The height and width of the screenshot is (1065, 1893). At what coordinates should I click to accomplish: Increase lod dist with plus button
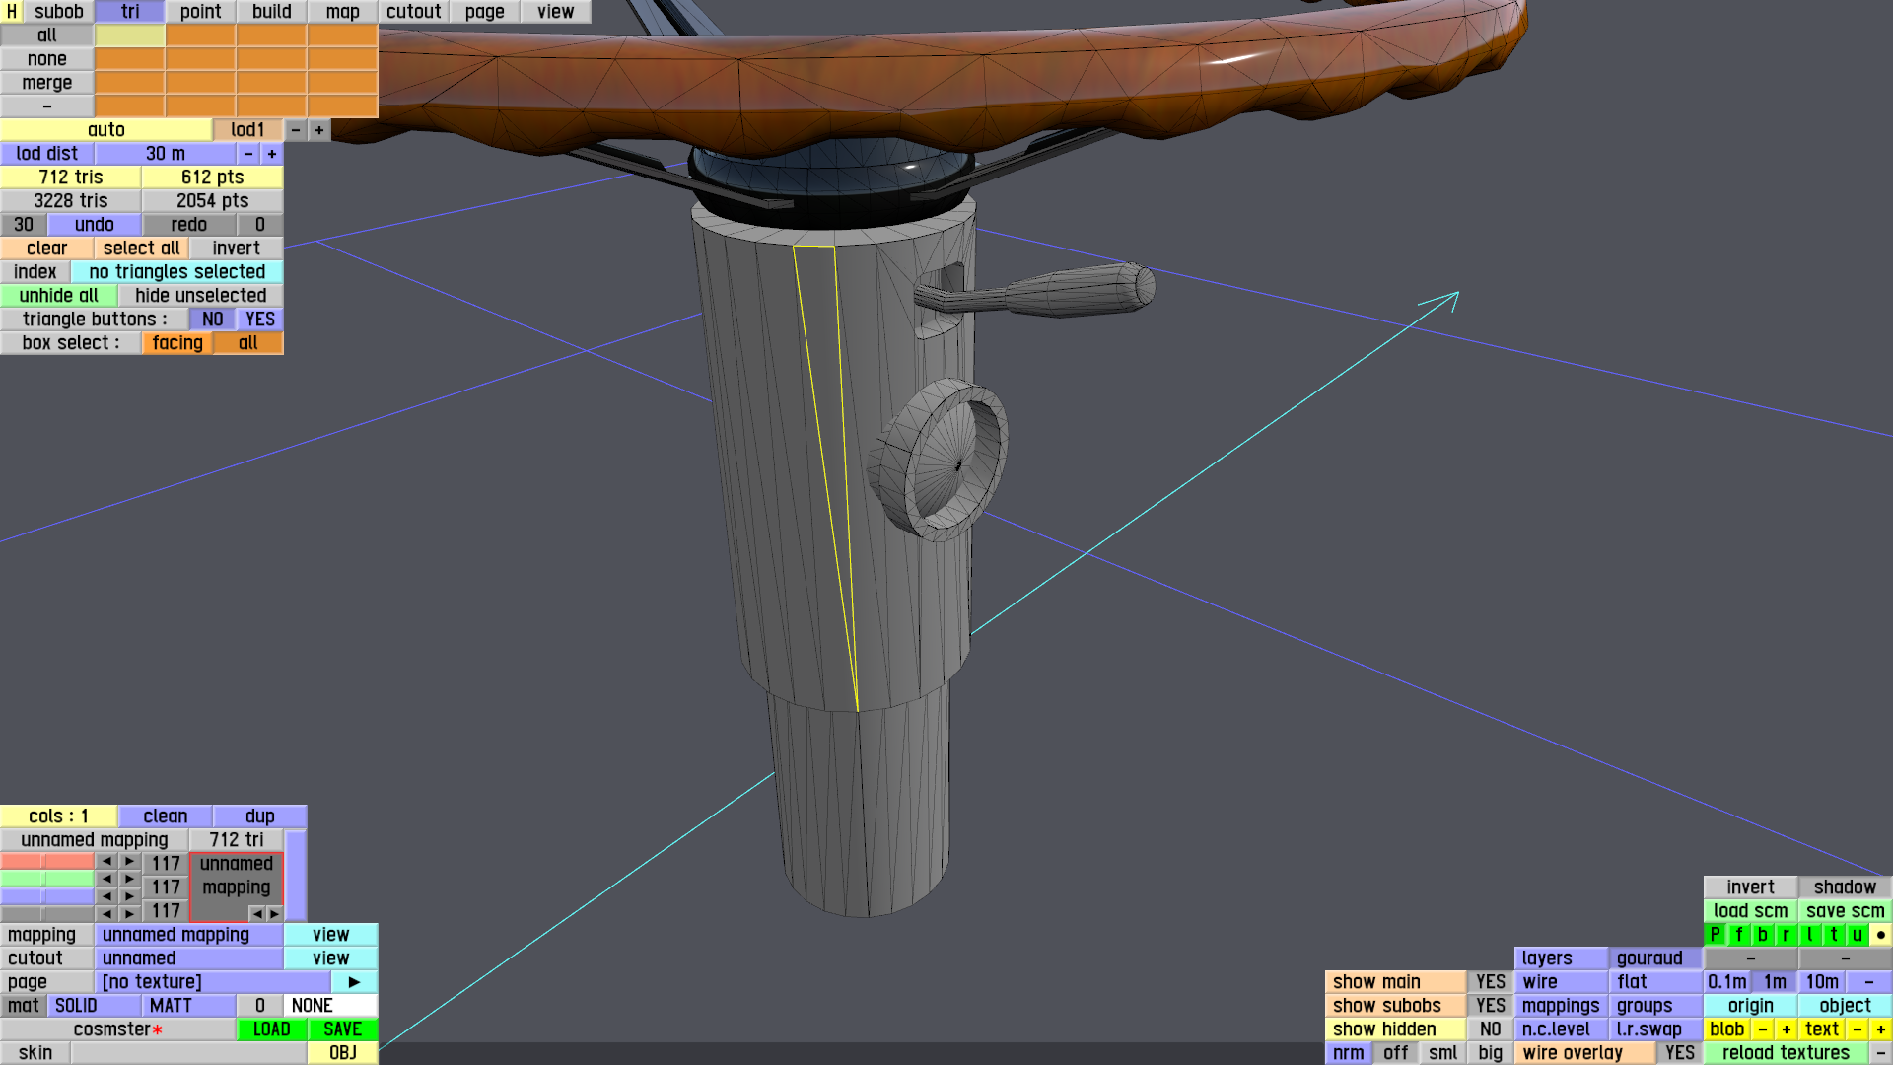tap(272, 154)
